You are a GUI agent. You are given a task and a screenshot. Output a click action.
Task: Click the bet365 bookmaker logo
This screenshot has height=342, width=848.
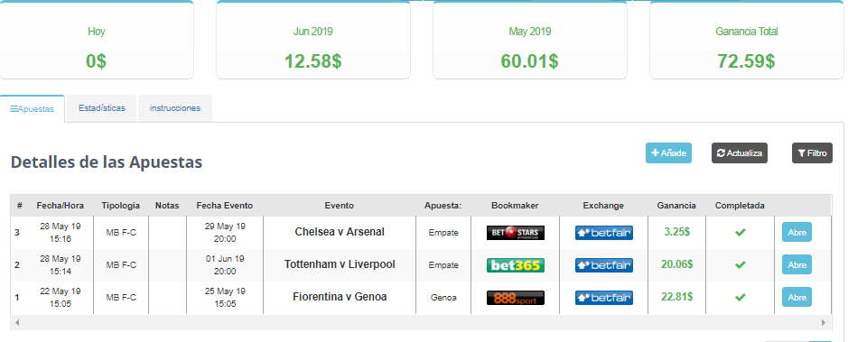(516, 265)
